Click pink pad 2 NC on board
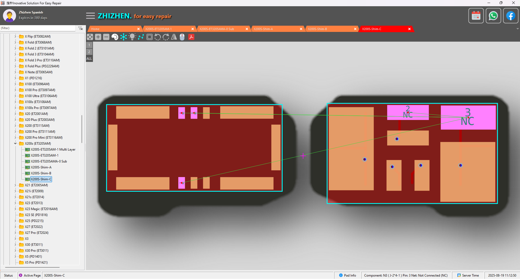520x279 pixels. (x=408, y=112)
